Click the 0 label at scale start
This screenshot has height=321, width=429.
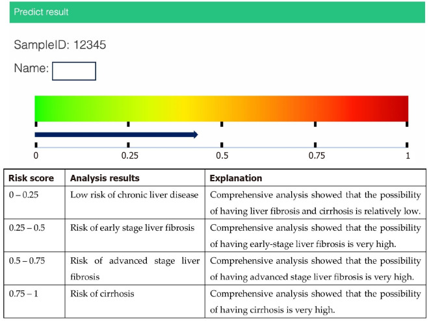pyautogui.click(x=36, y=156)
